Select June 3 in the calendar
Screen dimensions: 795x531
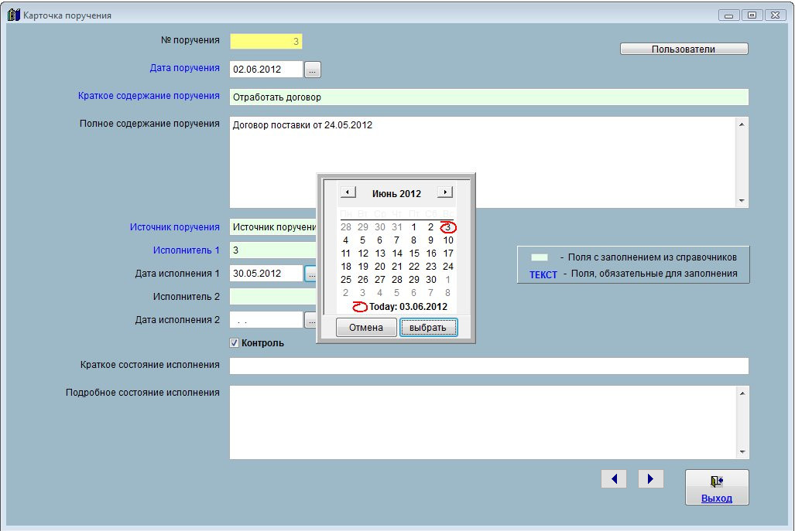447,227
